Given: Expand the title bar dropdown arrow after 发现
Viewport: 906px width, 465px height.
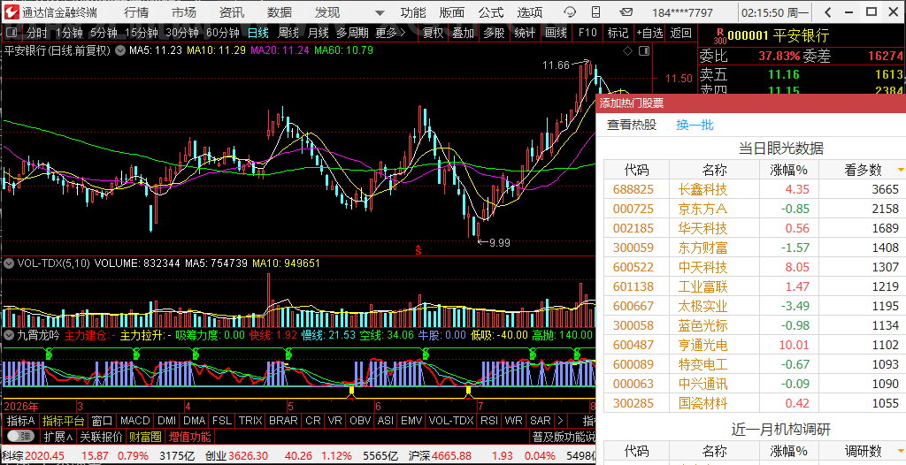Looking at the screenshot, I should (x=380, y=12).
